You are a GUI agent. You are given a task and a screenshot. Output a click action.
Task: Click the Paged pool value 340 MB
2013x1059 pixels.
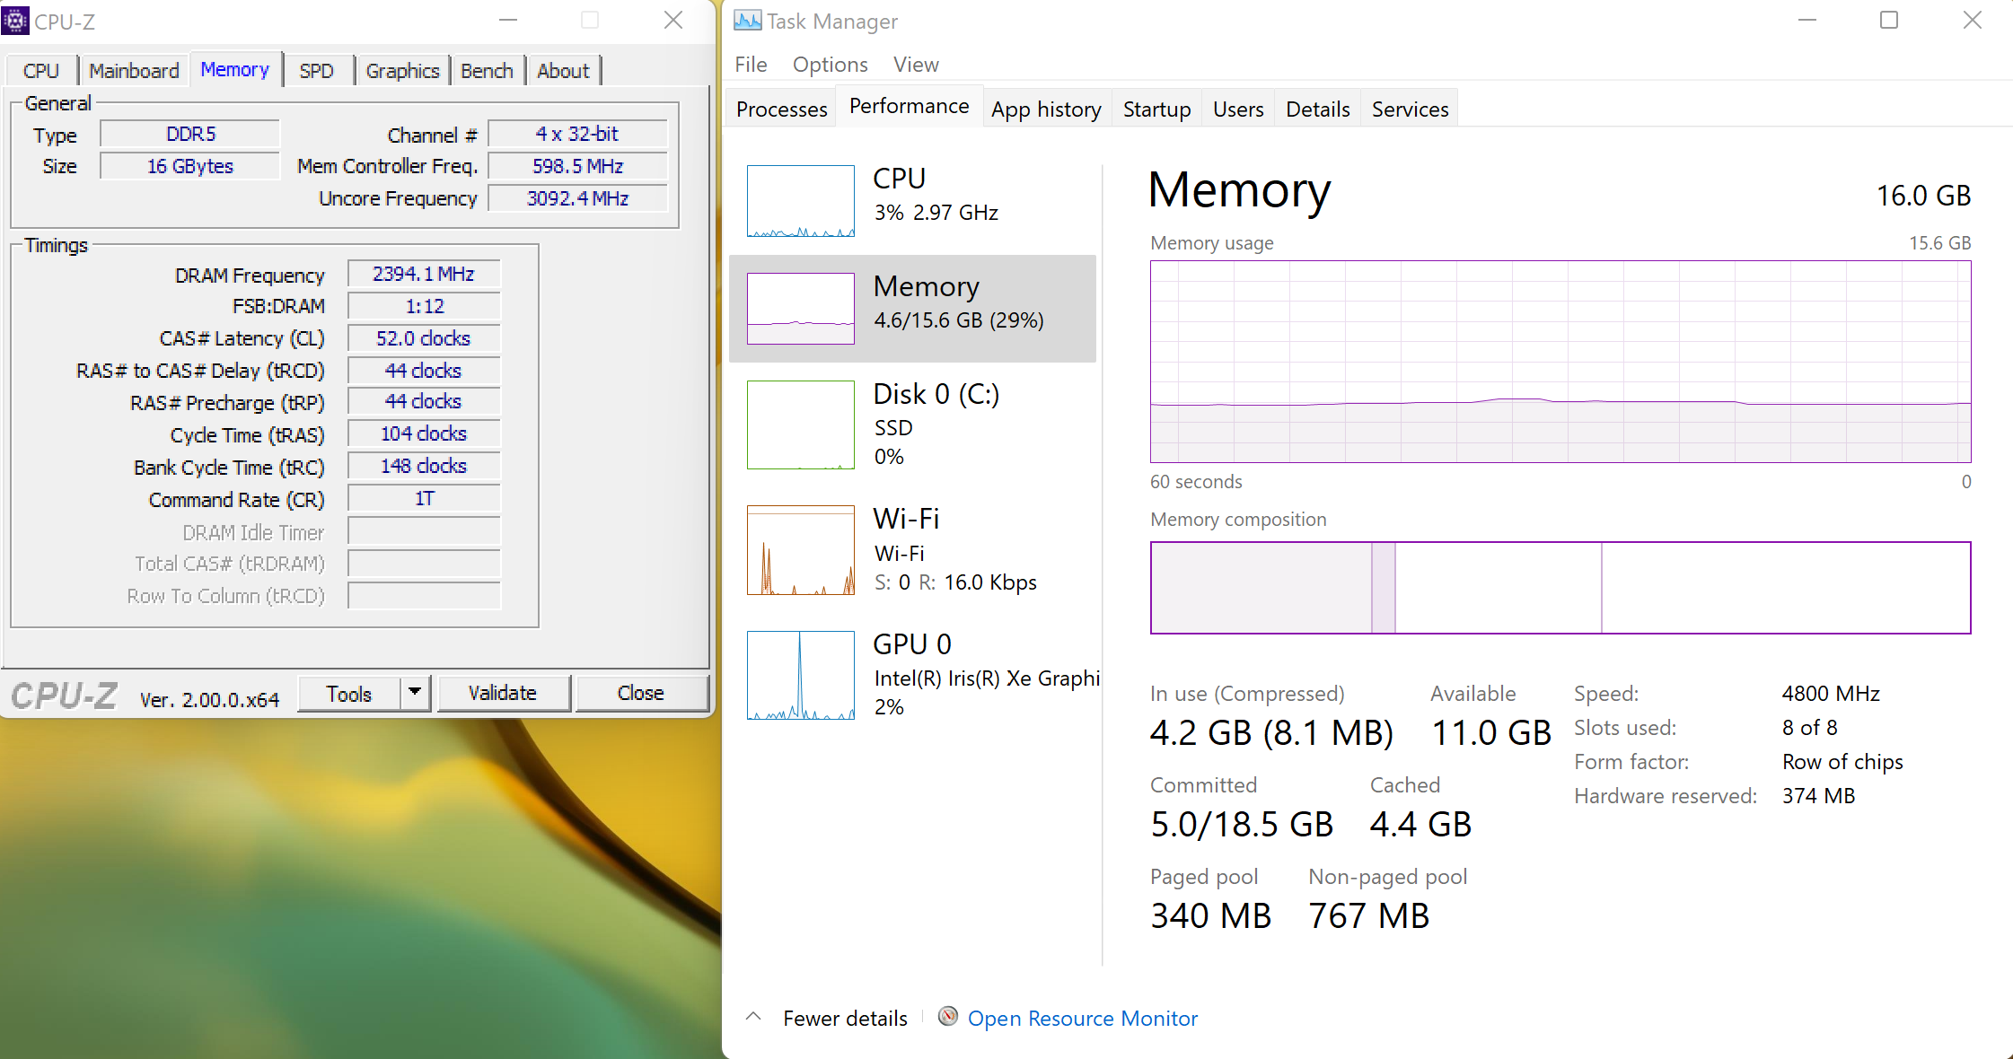coord(1210,915)
